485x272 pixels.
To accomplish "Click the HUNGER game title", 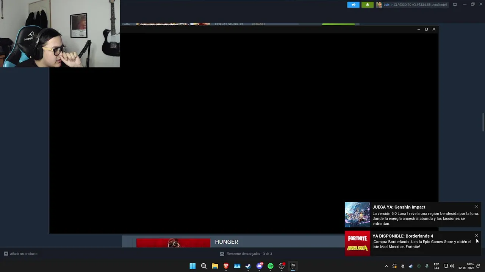I will click(227, 242).
